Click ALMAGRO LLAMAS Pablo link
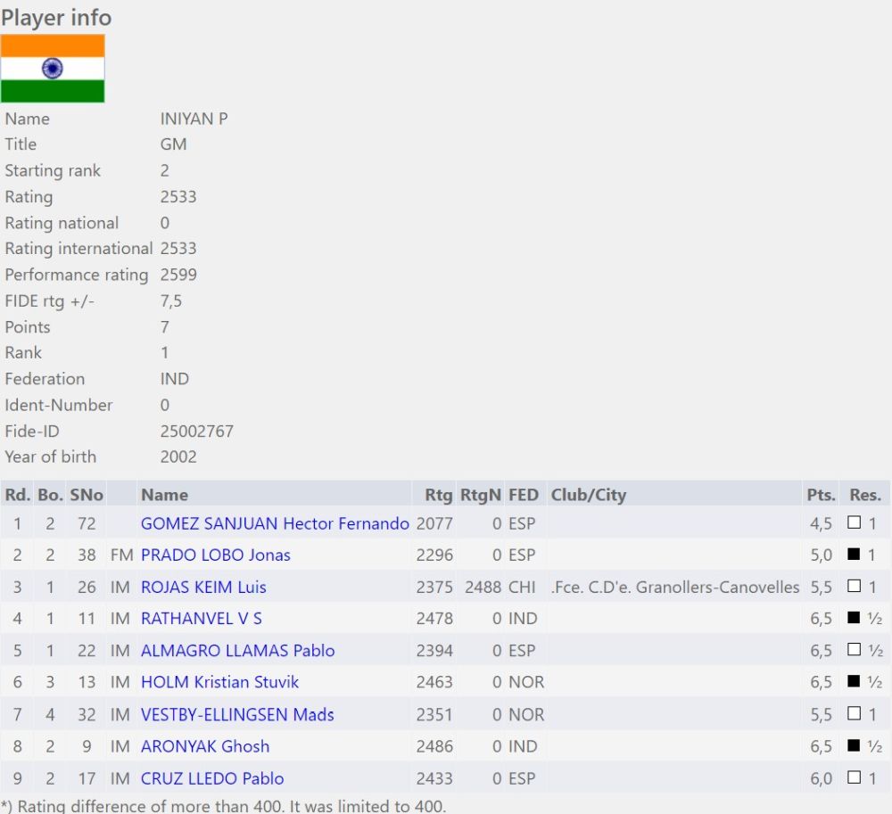892x814 pixels. (237, 651)
